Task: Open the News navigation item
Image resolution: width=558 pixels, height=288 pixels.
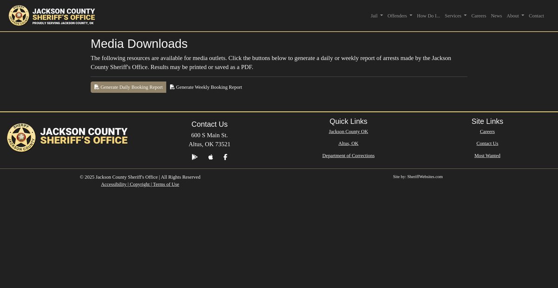Action: pyautogui.click(x=496, y=16)
